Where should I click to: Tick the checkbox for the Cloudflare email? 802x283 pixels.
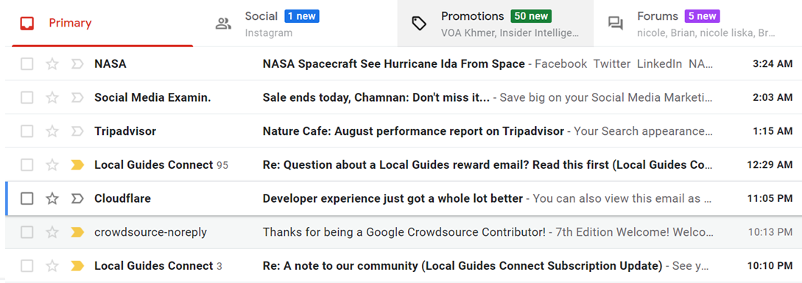click(x=27, y=198)
